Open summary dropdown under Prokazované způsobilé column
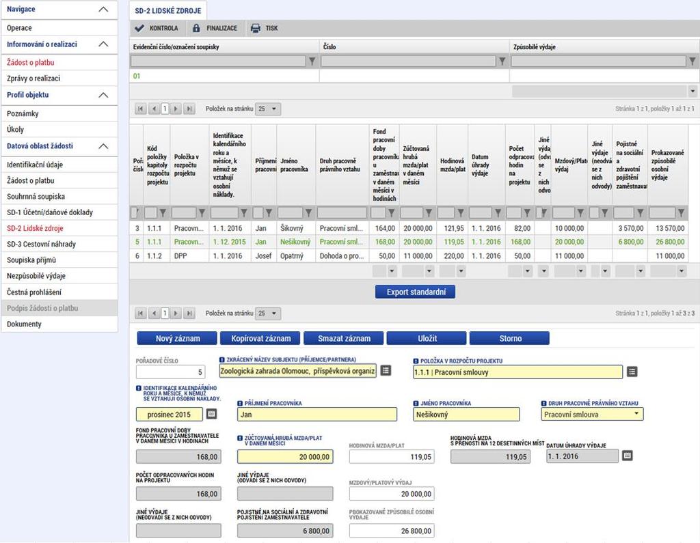700x543 pixels. tap(682, 270)
